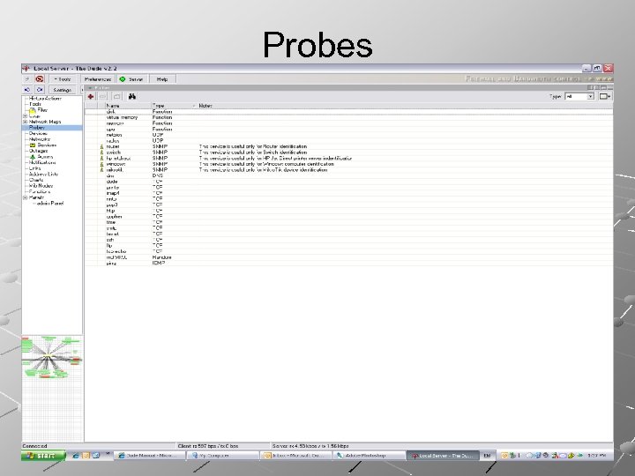Open the Help menu
This screenshot has height=476, width=635.
pyautogui.click(x=162, y=79)
